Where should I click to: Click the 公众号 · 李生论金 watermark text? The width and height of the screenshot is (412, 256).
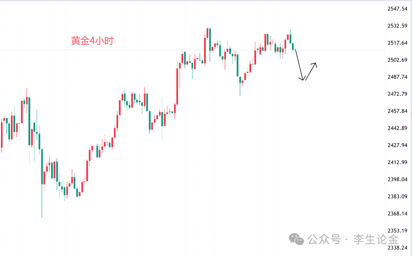[x=353, y=239]
